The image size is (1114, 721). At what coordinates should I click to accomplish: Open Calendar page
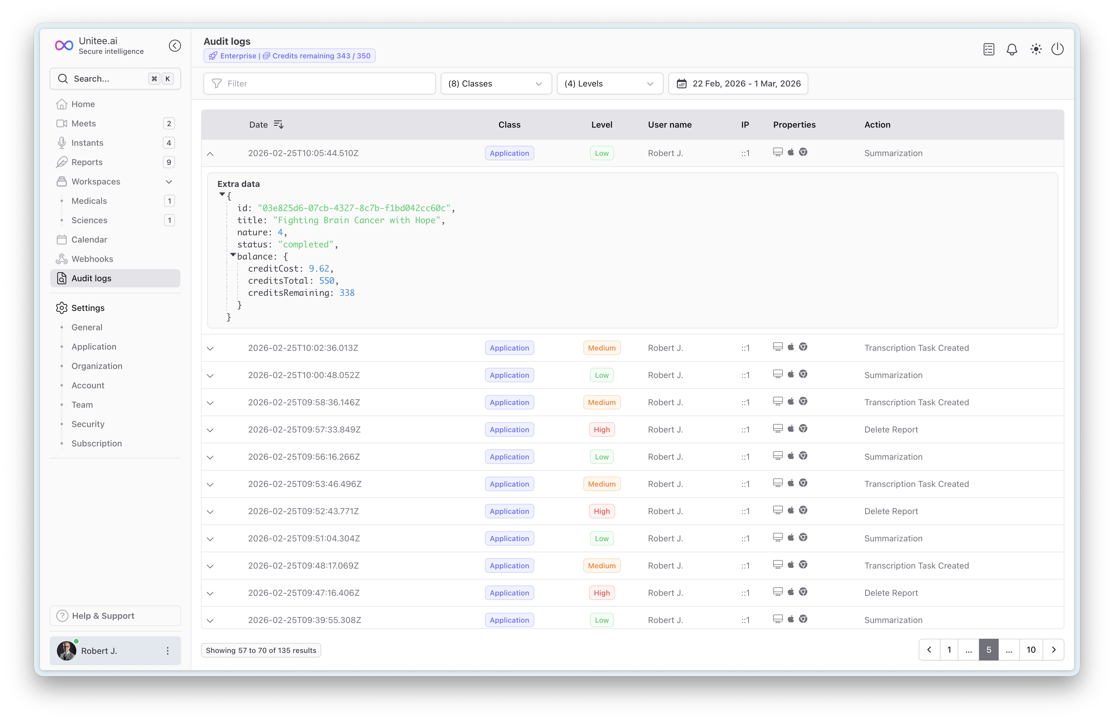click(115, 240)
